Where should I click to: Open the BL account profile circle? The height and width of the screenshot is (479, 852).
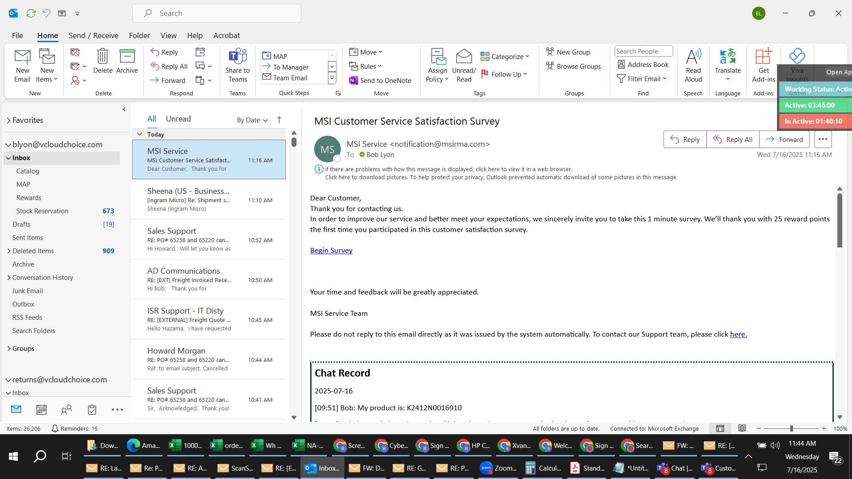tap(758, 13)
